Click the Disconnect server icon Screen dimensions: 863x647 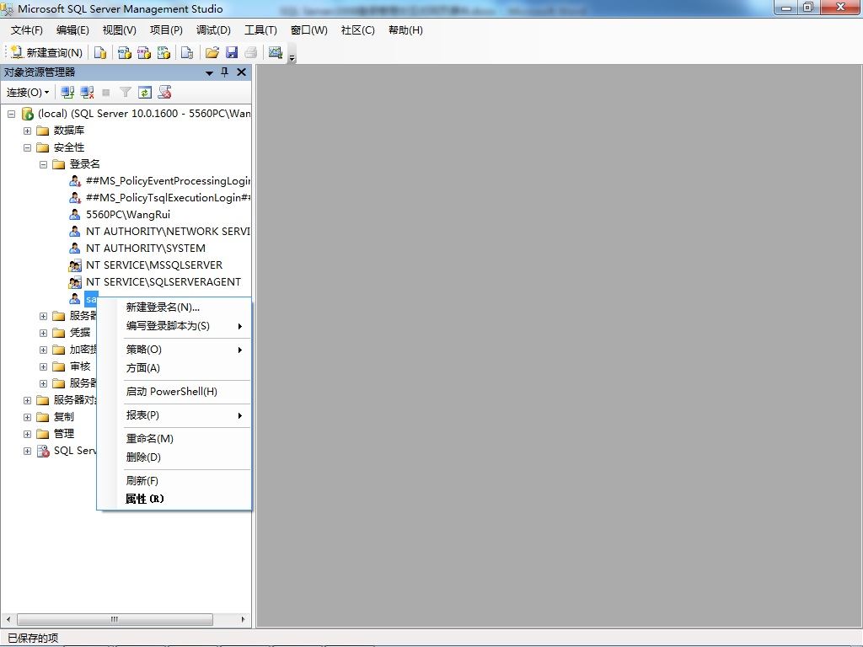87,93
